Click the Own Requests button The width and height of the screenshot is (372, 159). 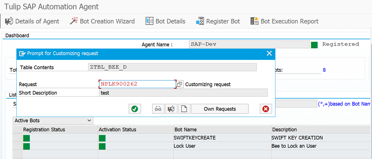220,109
